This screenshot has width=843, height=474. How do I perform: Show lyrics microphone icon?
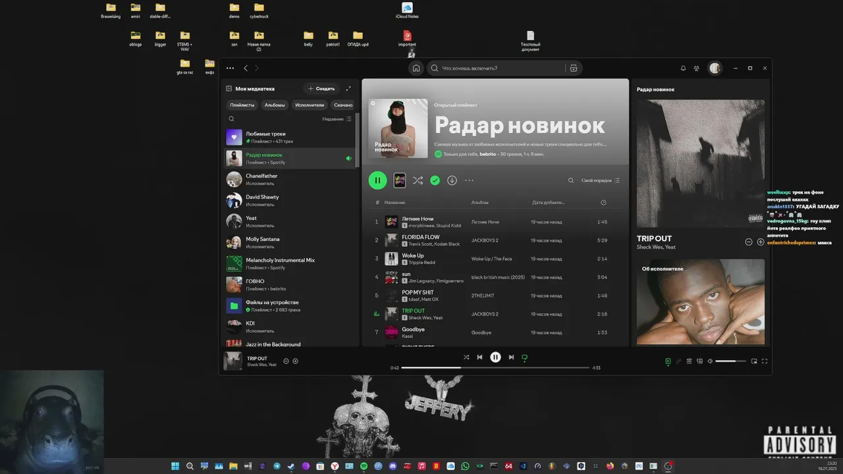[678, 361]
